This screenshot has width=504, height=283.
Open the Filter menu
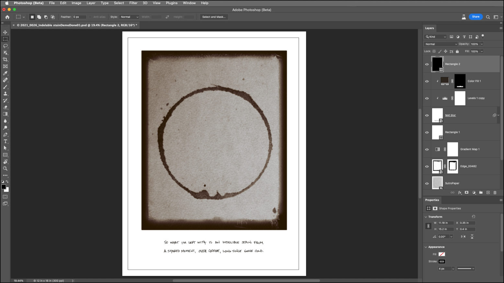click(x=133, y=3)
